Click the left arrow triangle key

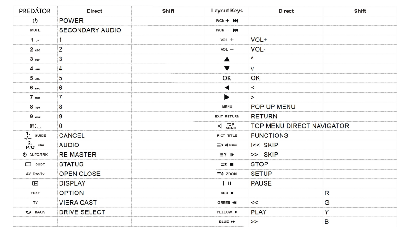tap(227, 88)
